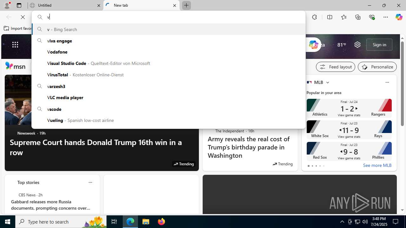Viewport: 406px width, 228px height.
Task: Click the Windows taskbar search box
Action: tap(62, 222)
